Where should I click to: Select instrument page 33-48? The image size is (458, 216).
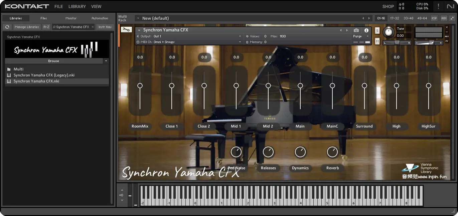(408, 18)
